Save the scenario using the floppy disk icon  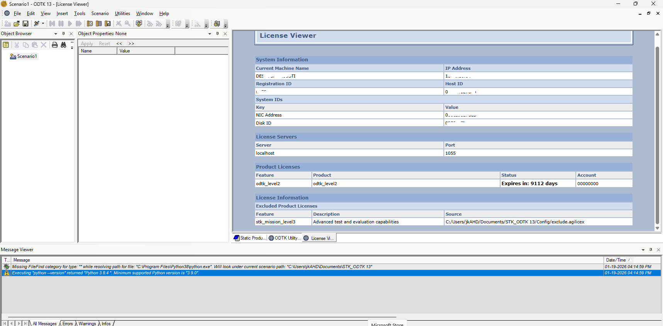(25, 24)
